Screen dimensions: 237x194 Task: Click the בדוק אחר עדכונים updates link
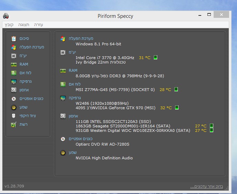pyautogui.click(x=206, y=186)
